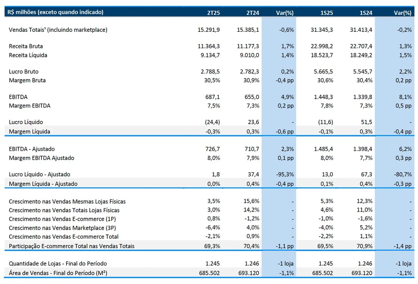Click the 'EBITDA - Ajustado' row label

[32, 149]
